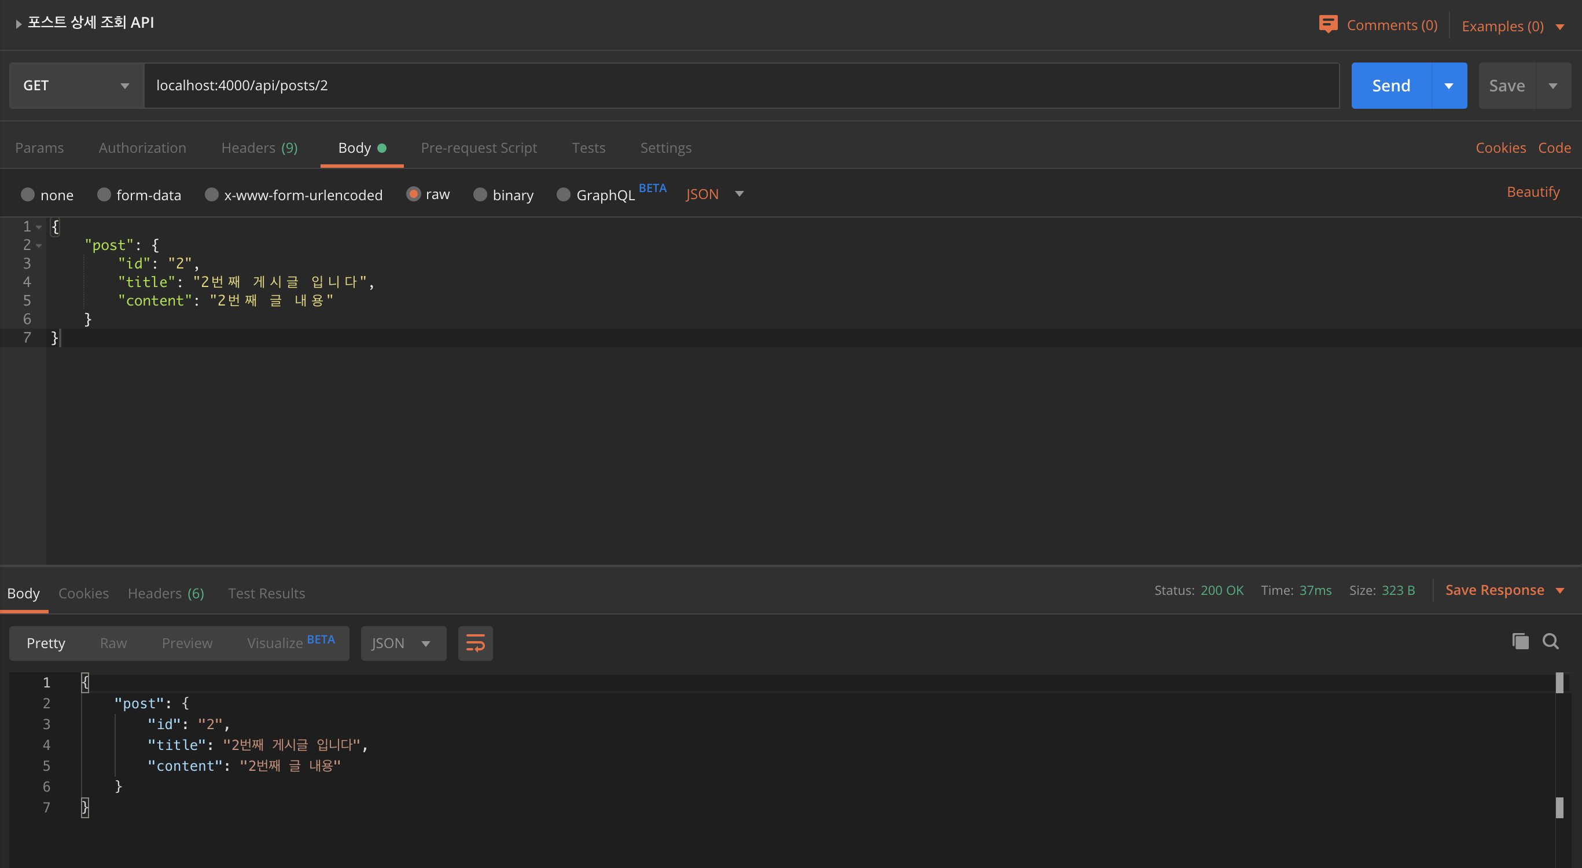Open the Pre-request Script tab

click(x=479, y=148)
